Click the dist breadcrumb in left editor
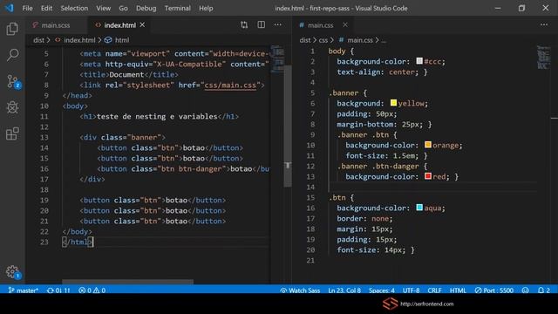 click(38, 40)
